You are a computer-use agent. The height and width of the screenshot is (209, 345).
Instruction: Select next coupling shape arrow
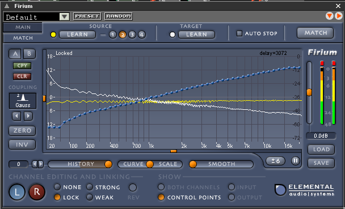28,116
